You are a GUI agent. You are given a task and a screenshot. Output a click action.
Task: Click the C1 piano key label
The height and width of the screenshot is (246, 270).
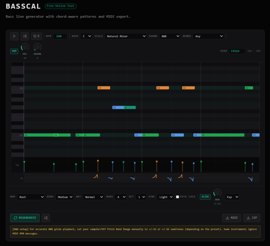click(x=21, y=135)
